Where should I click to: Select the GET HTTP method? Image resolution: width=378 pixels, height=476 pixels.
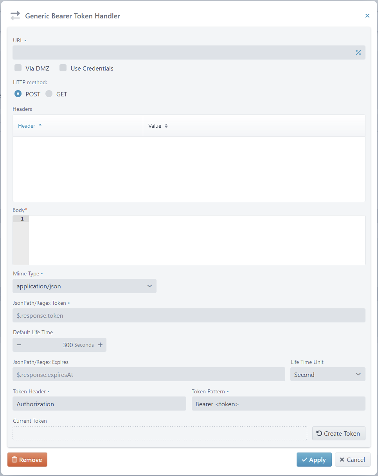(x=49, y=94)
